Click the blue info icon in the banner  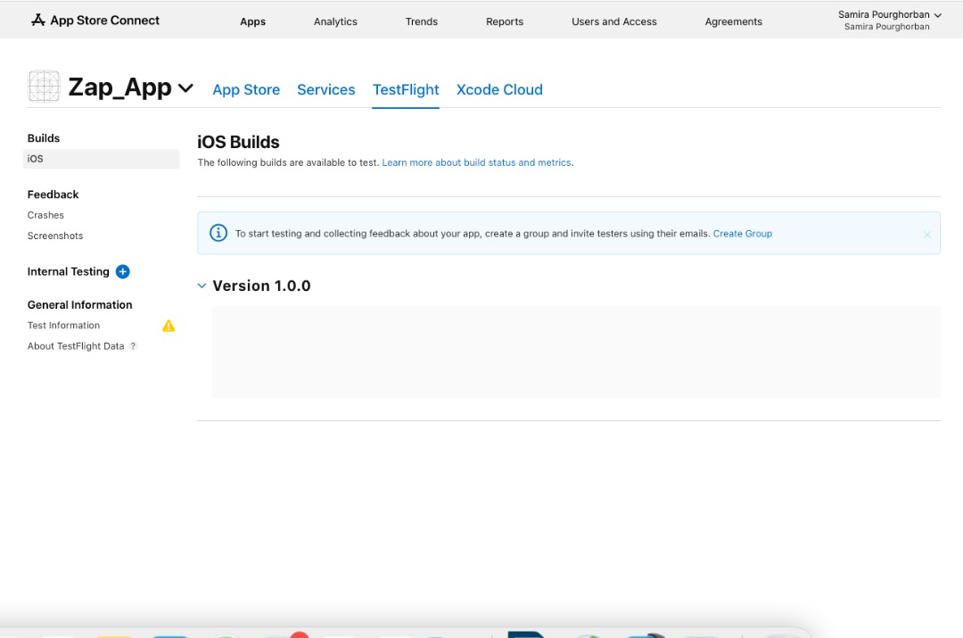pos(218,233)
